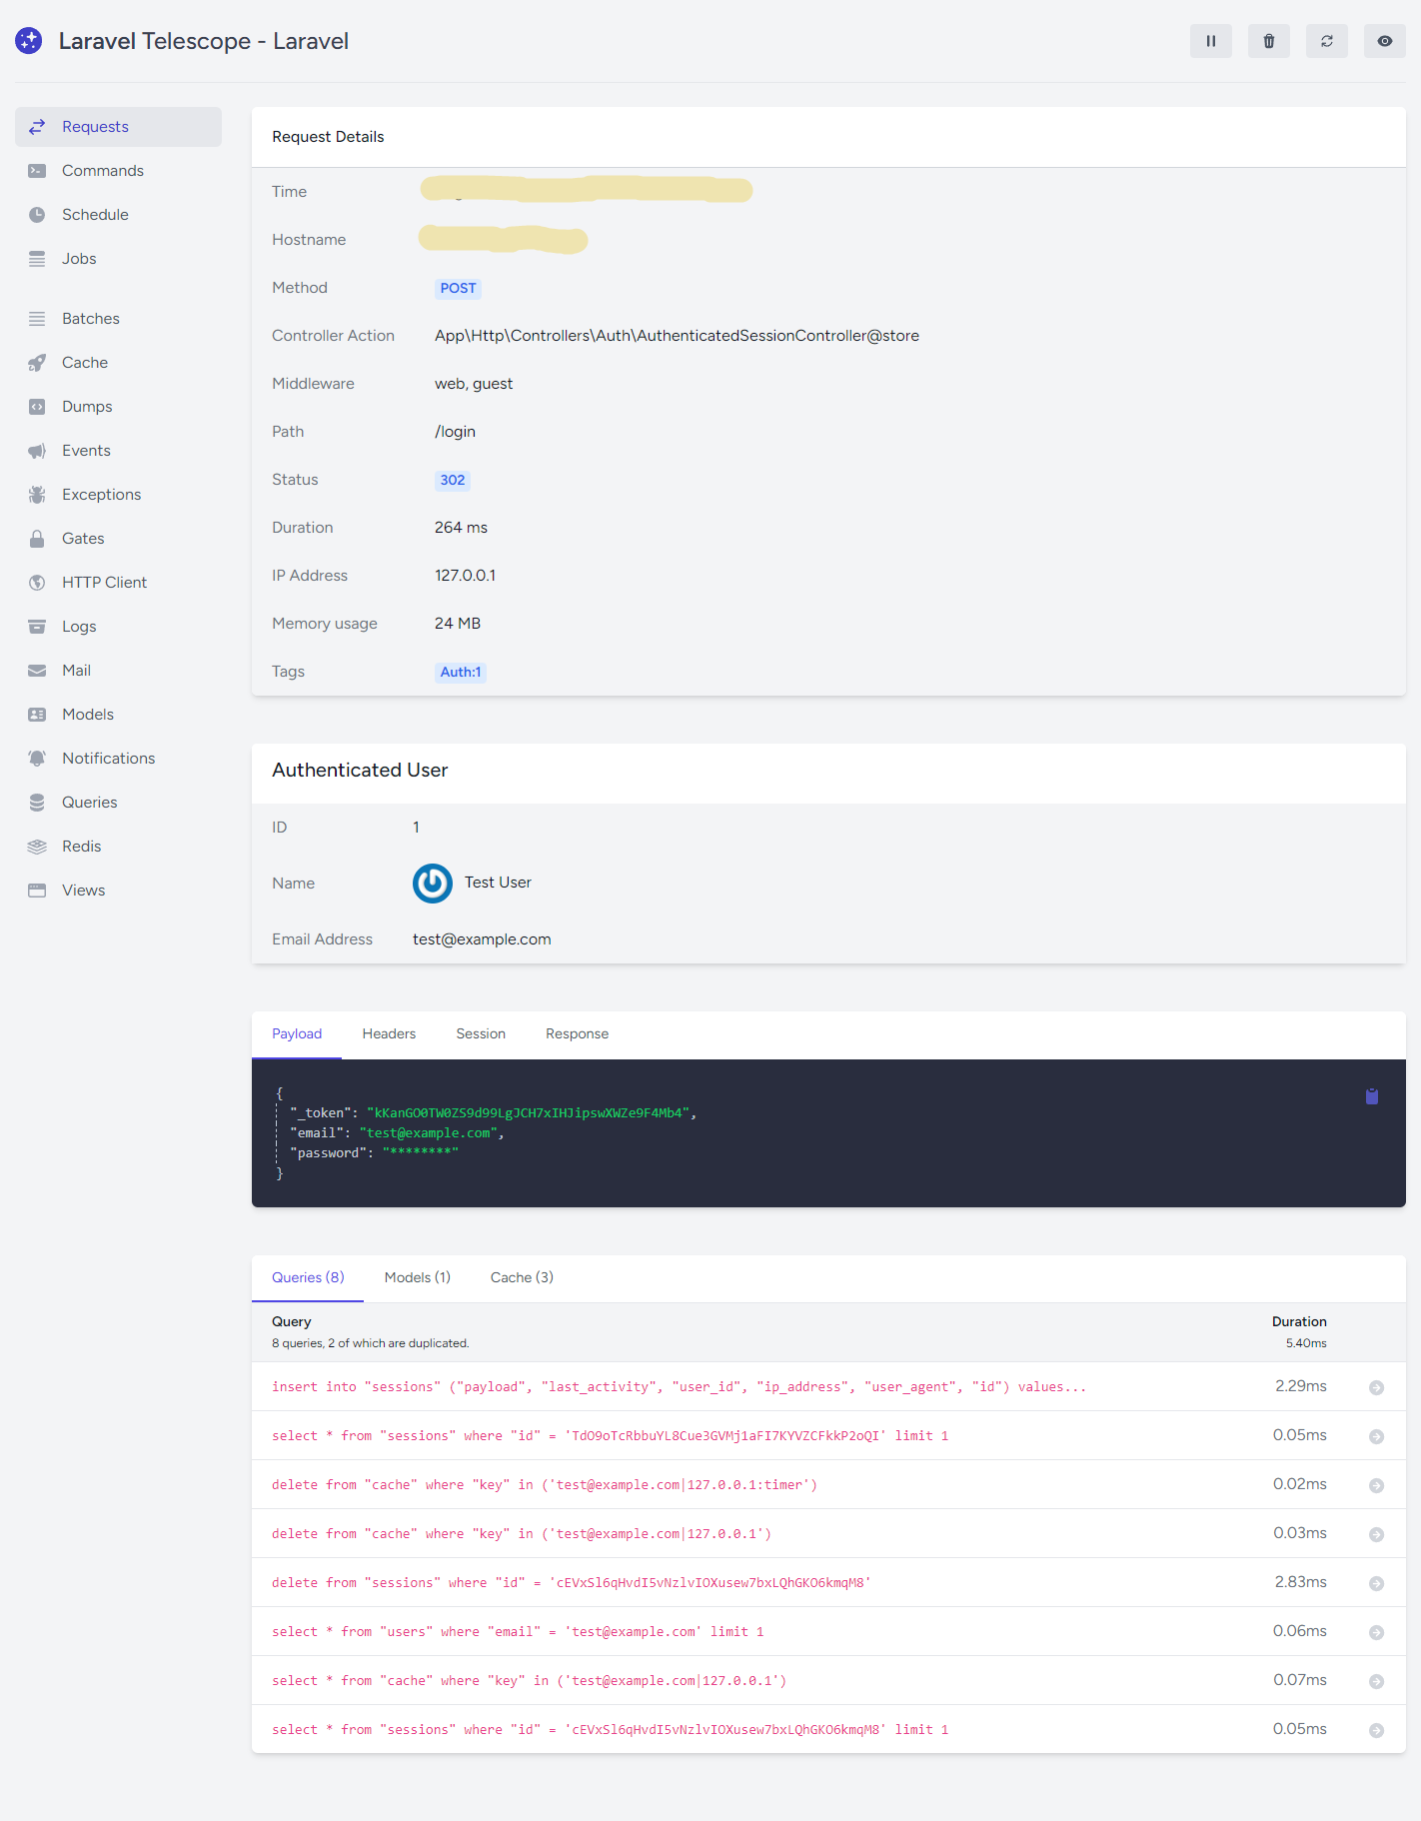The height and width of the screenshot is (1821, 1421).
Task: Open Commands in the sidebar
Action: (118, 171)
